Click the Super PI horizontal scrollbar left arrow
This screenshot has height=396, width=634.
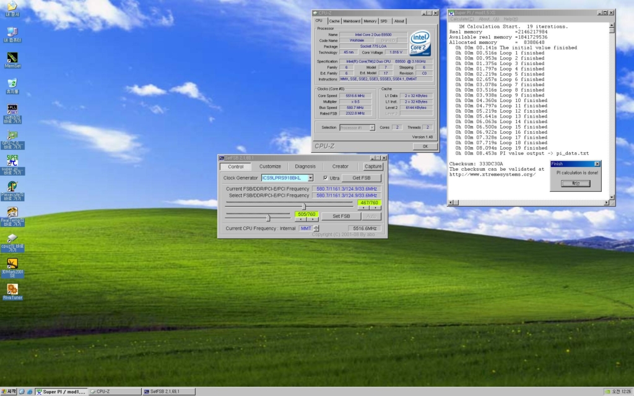tap(452, 202)
